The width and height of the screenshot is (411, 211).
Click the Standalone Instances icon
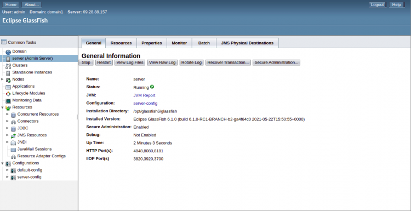[8, 73]
